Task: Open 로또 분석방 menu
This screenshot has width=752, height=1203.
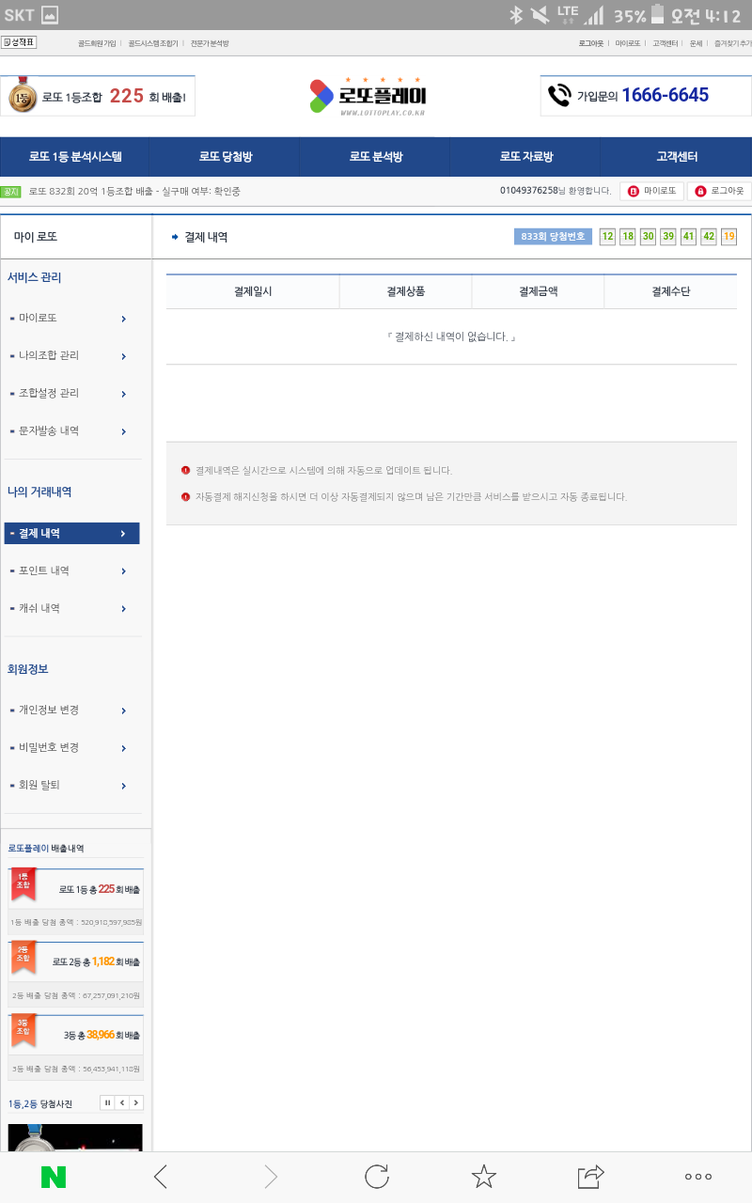Action: click(x=375, y=157)
